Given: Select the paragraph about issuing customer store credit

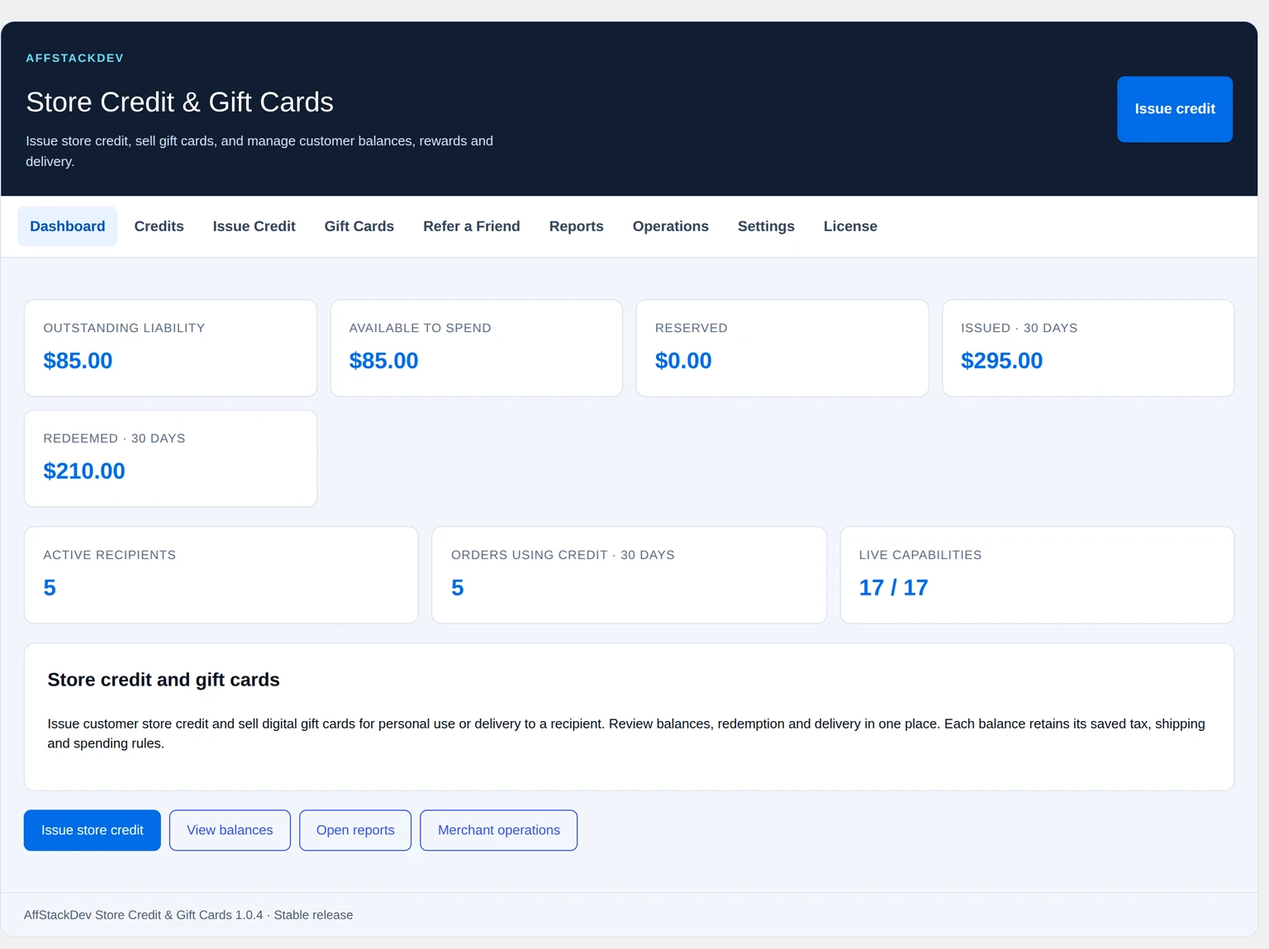Looking at the screenshot, I should 626,733.
